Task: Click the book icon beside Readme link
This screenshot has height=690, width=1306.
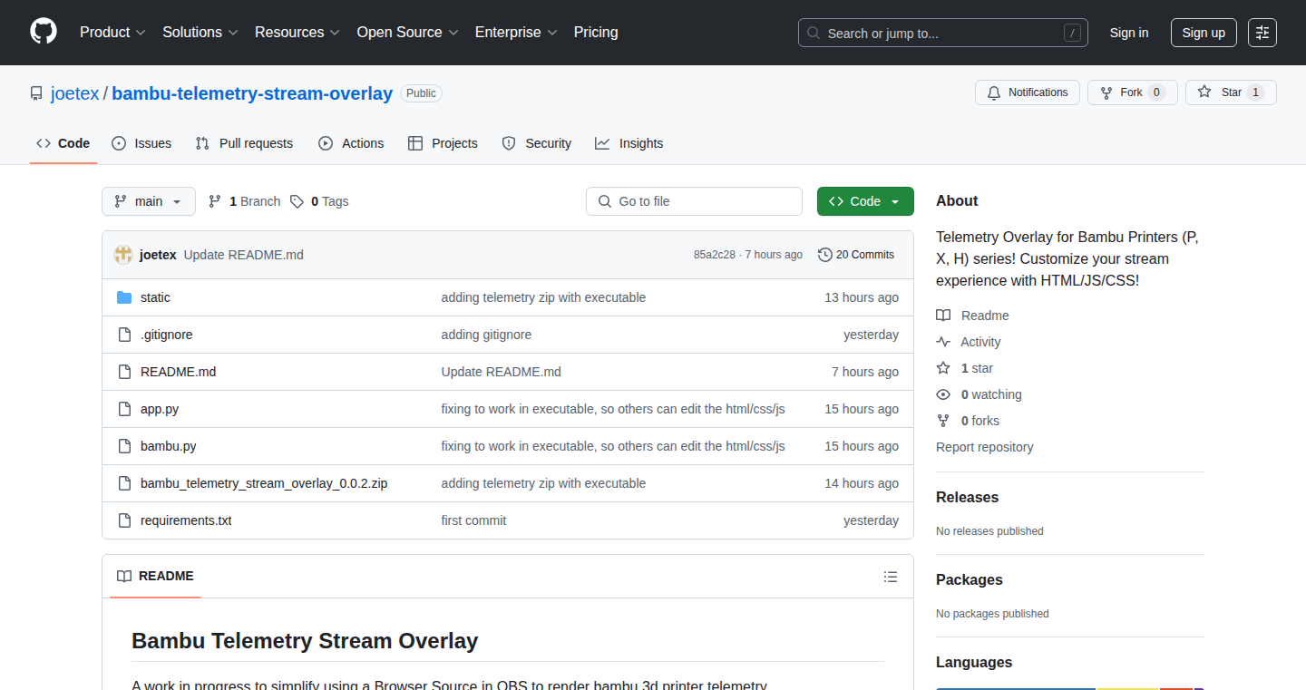Action: [943, 316]
